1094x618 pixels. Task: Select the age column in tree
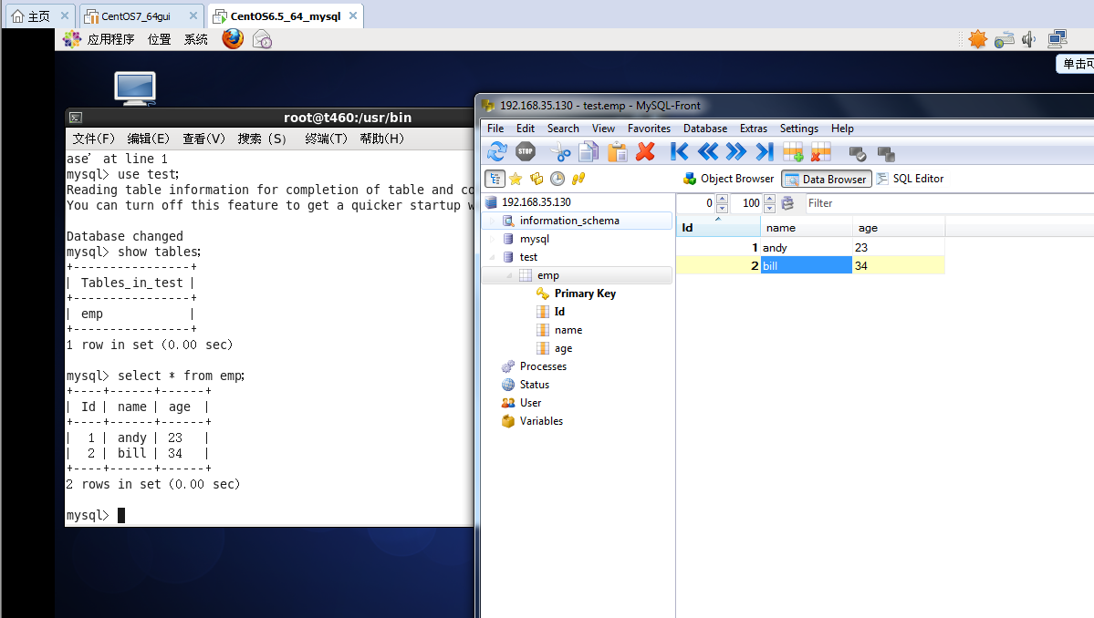[563, 347]
